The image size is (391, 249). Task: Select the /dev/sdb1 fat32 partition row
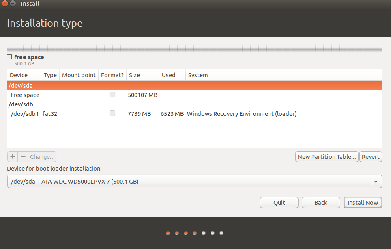194,114
